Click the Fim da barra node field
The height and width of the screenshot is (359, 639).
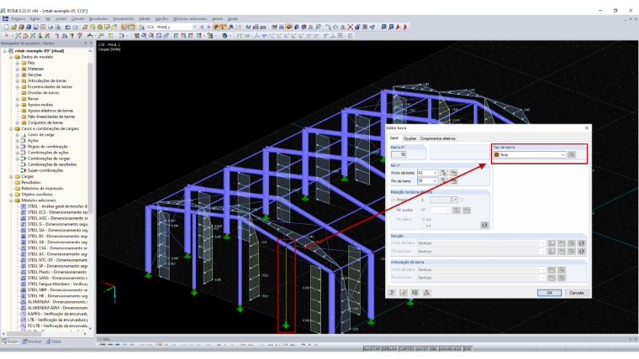click(x=427, y=181)
